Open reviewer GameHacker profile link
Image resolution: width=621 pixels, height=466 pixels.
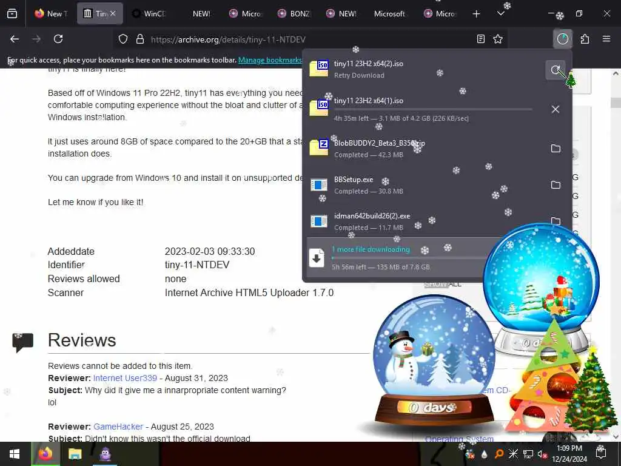click(x=118, y=427)
